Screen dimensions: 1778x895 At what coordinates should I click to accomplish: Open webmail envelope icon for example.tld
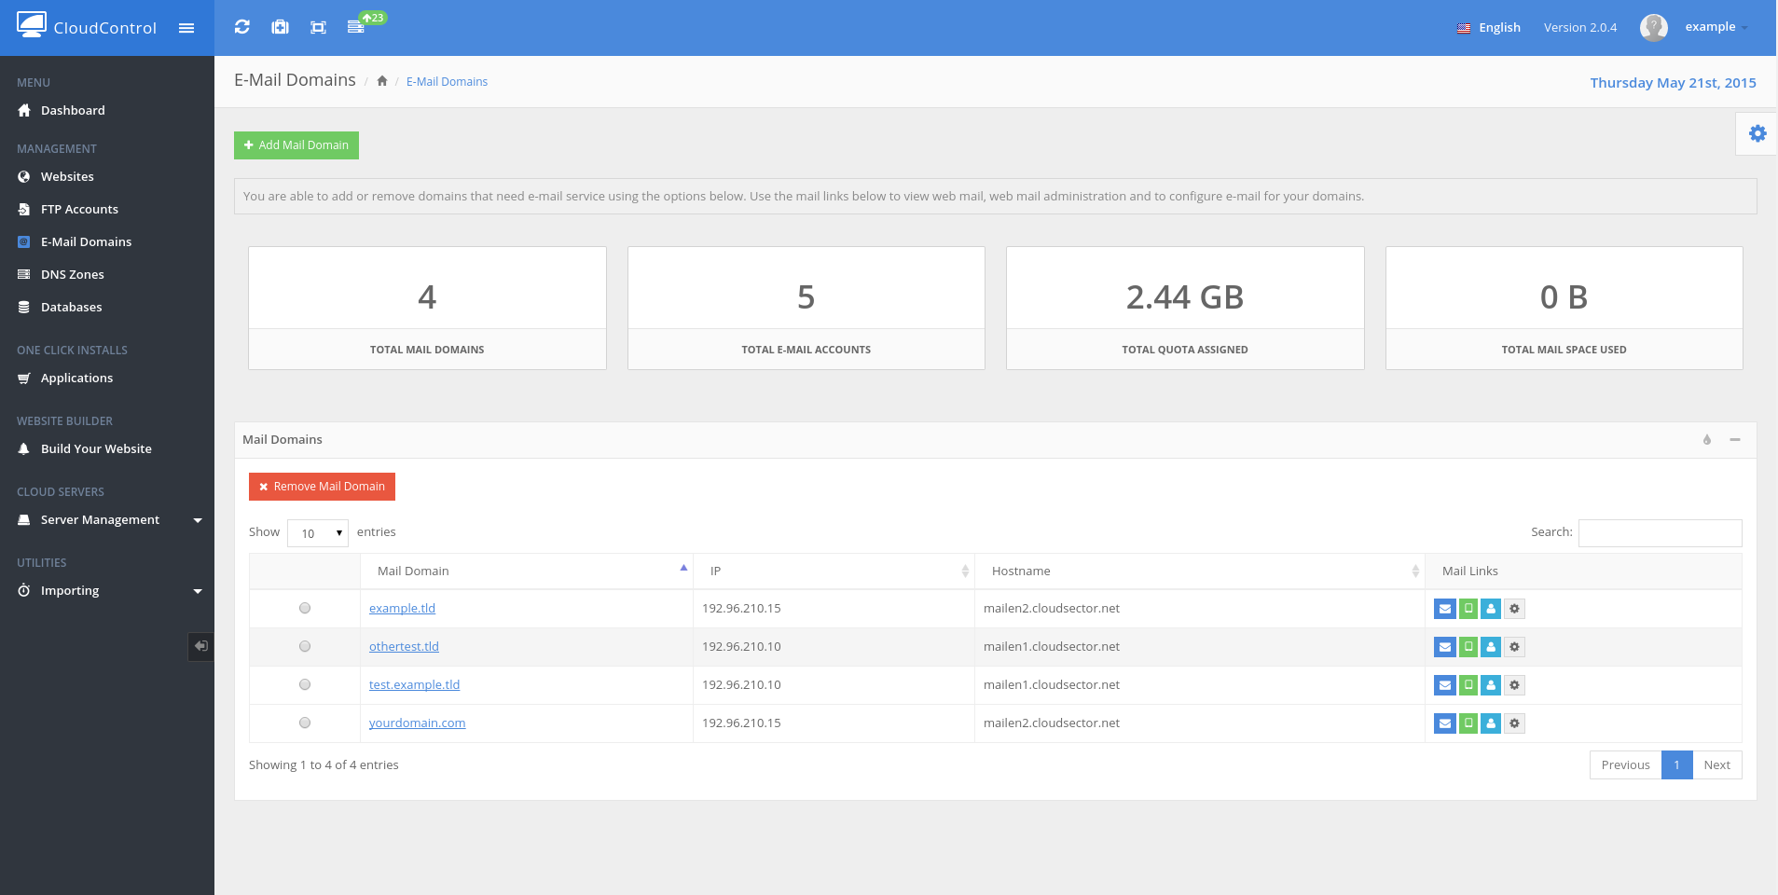click(x=1445, y=609)
